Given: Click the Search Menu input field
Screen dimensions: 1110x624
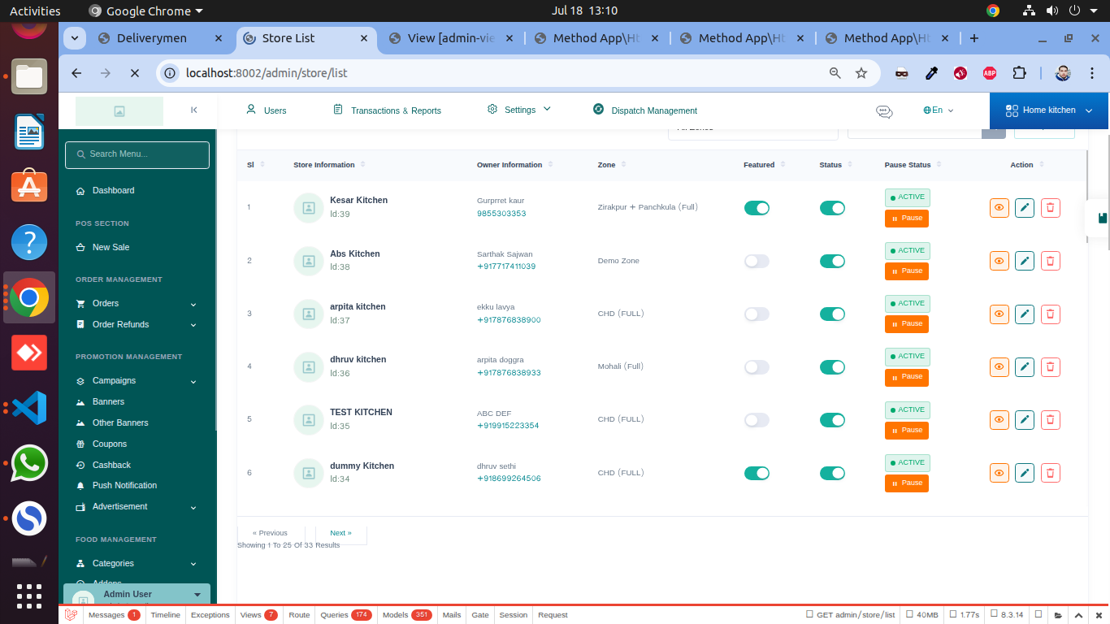Looking at the screenshot, I should [x=137, y=154].
